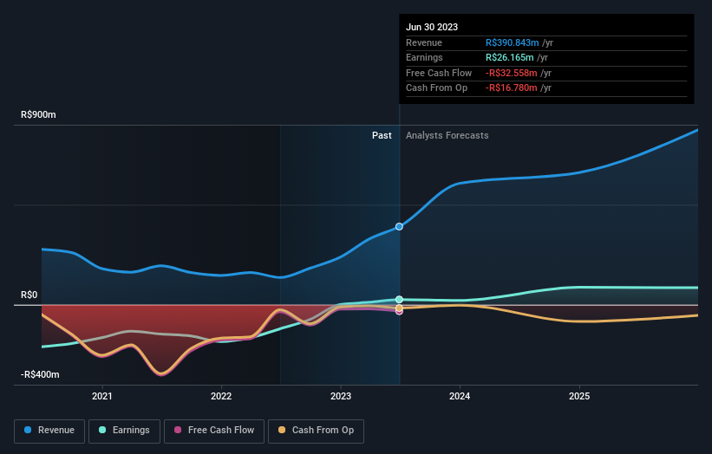The image size is (712, 454).
Task: Click the 2024 x-axis label
Action: click(x=460, y=396)
